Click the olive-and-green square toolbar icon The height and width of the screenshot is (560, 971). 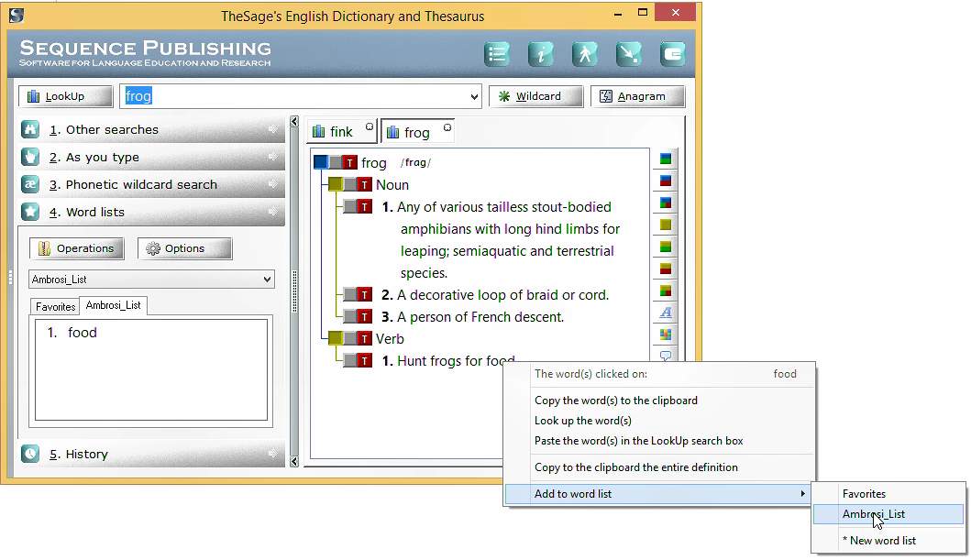pos(666,247)
